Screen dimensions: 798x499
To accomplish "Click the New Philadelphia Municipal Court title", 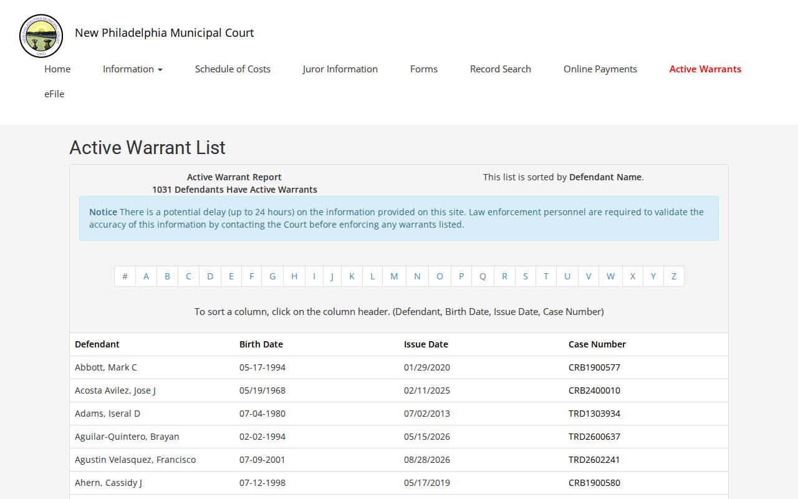I will (165, 33).
